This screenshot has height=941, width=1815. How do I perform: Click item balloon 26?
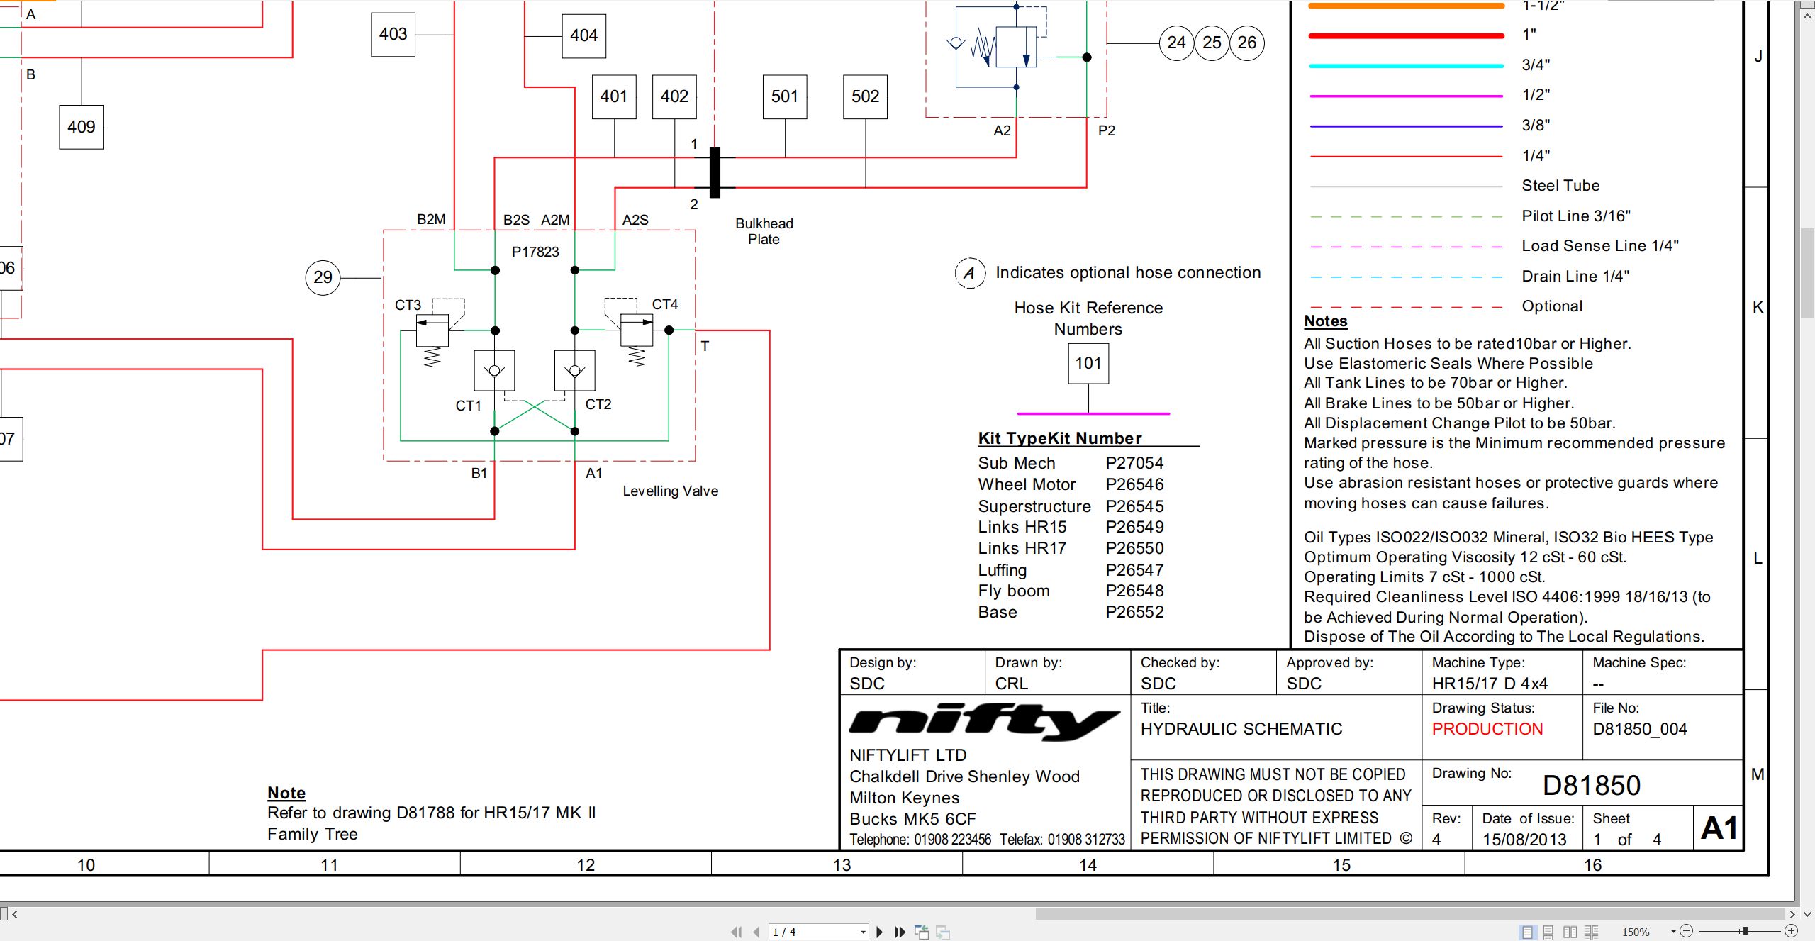point(1247,43)
